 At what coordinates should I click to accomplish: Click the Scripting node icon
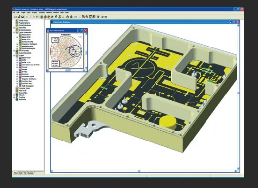pyautogui.click(x=17, y=97)
